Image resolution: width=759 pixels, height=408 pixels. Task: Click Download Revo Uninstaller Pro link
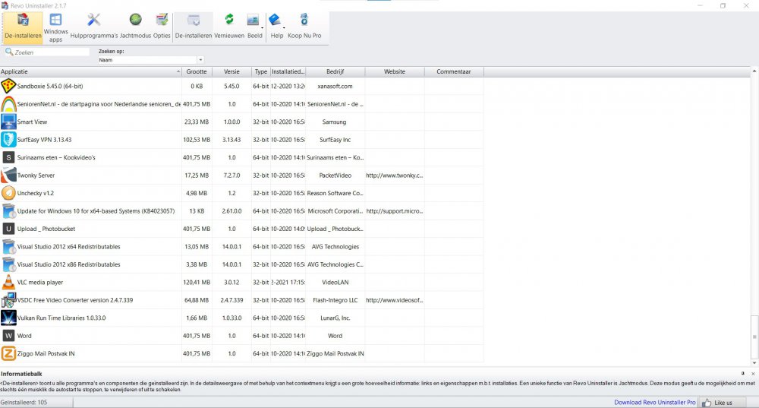(x=653, y=402)
